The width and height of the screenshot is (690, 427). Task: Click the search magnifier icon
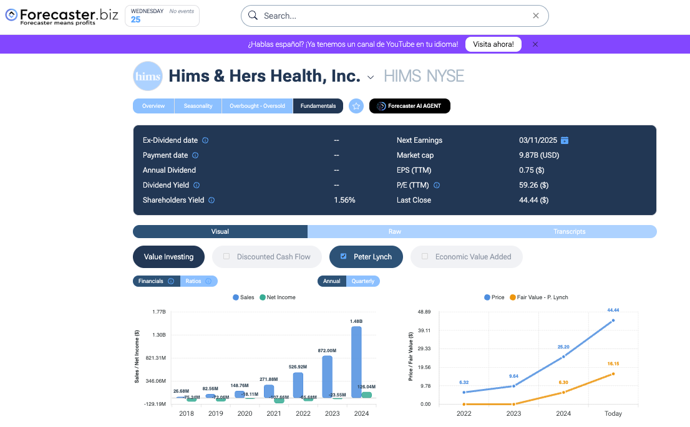[x=253, y=16]
